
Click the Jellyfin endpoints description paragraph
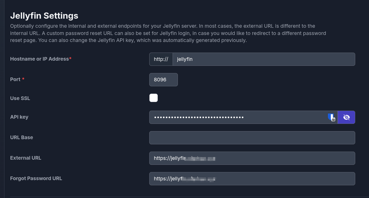point(168,33)
